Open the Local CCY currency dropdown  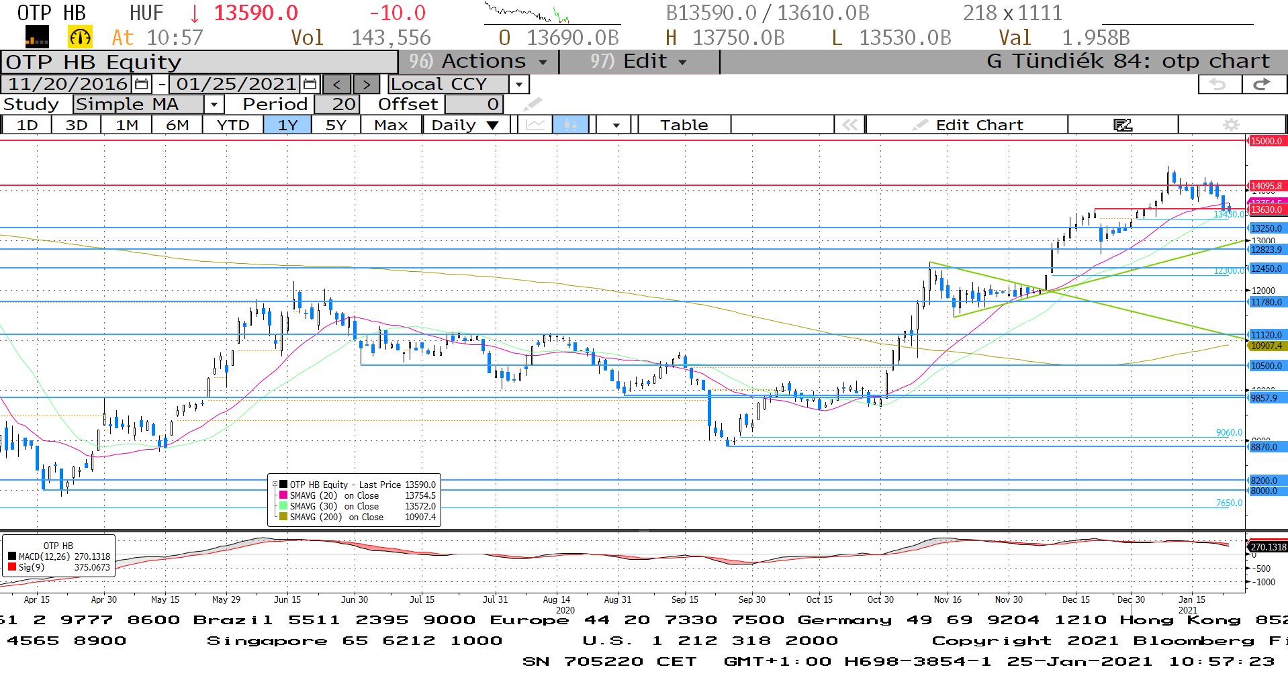point(519,85)
